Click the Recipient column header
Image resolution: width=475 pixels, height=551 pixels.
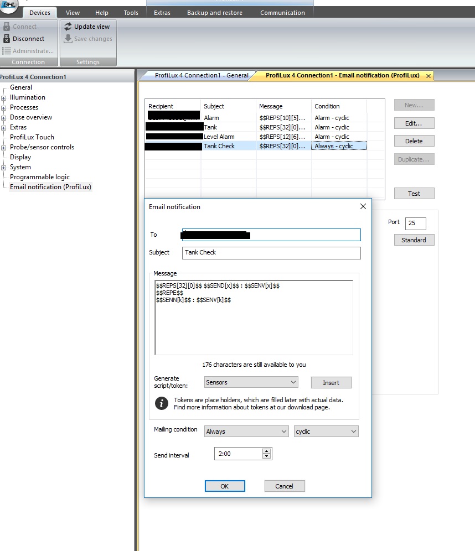[173, 106]
